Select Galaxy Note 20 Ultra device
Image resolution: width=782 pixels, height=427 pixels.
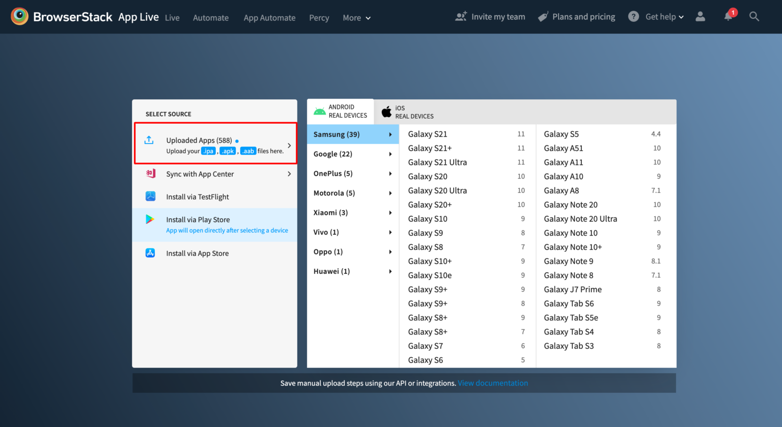580,218
